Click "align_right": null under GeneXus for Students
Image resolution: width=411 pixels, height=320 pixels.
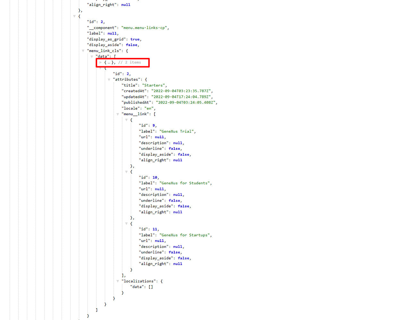click(160, 212)
